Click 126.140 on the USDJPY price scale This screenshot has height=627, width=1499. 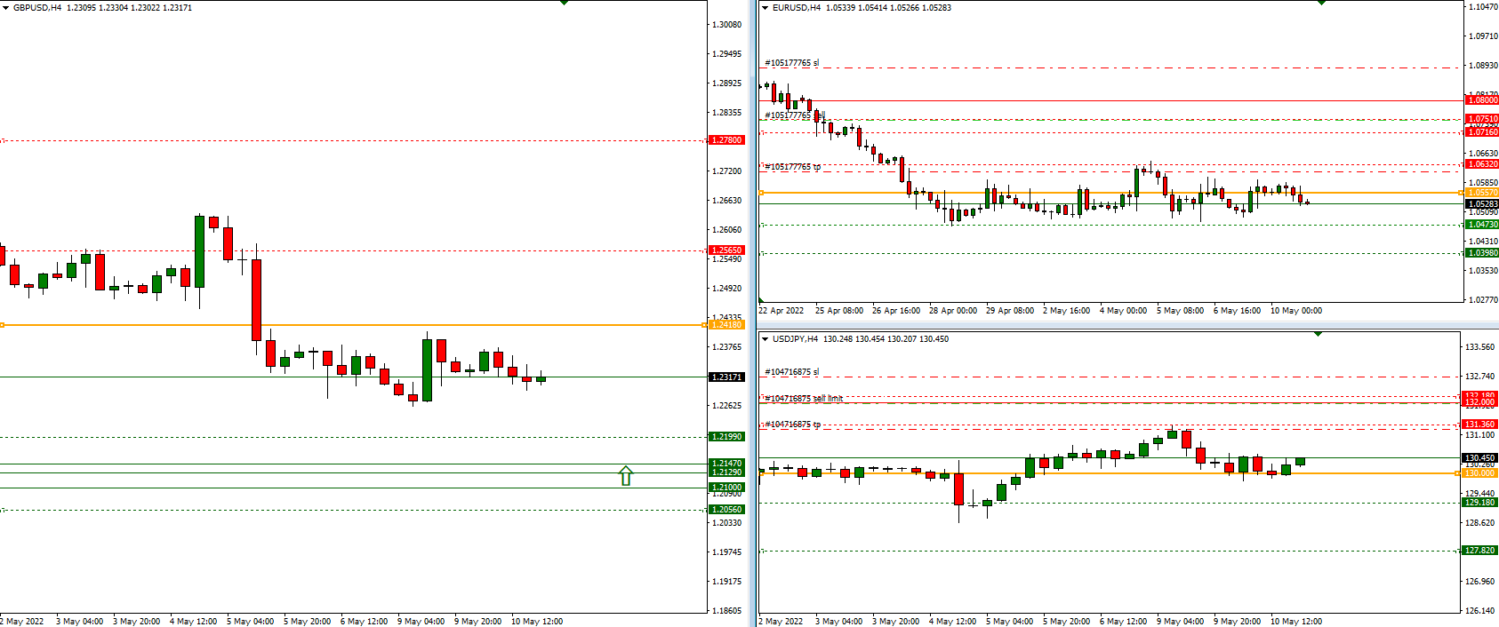(x=1480, y=611)
